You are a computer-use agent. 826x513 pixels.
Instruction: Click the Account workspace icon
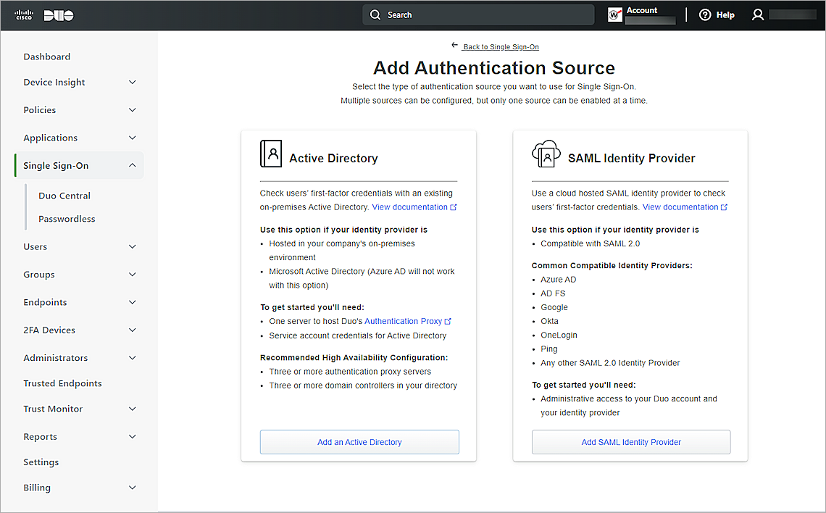click(x=615, y=14)
